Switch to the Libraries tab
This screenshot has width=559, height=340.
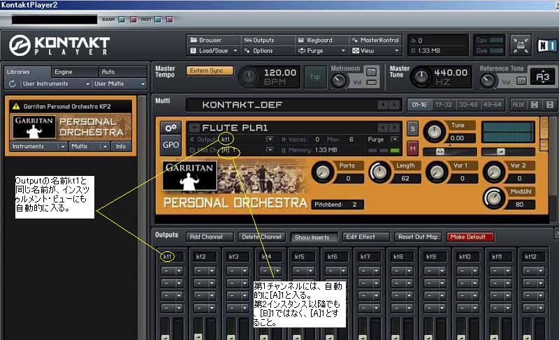(27, 71)
